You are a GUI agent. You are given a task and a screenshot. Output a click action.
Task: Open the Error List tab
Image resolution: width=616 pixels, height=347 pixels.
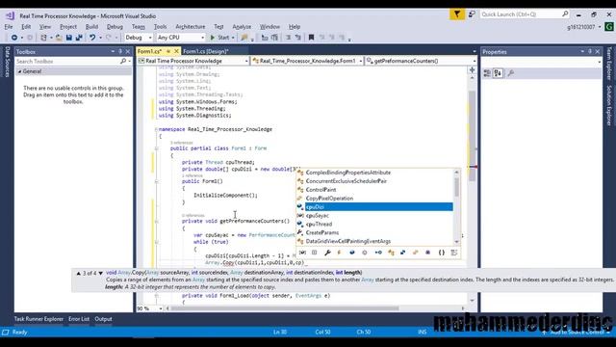pos(79,319)
